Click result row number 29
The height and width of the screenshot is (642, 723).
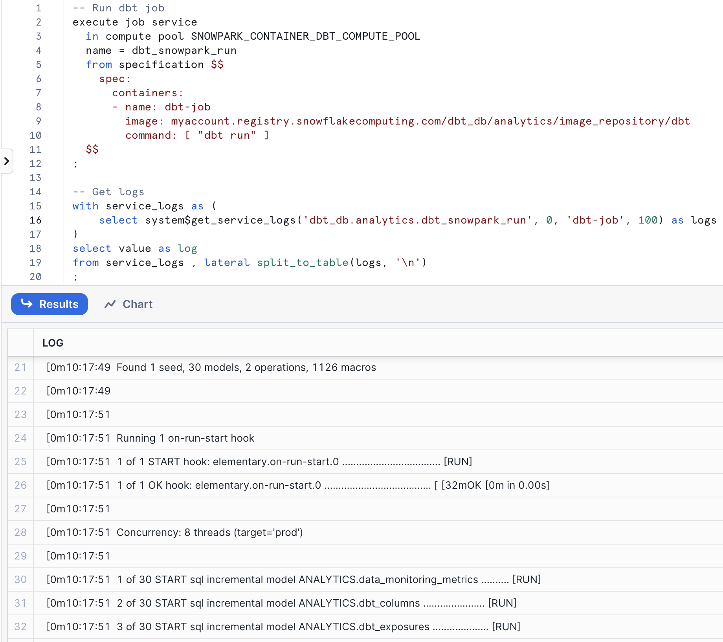pos(20,556)
